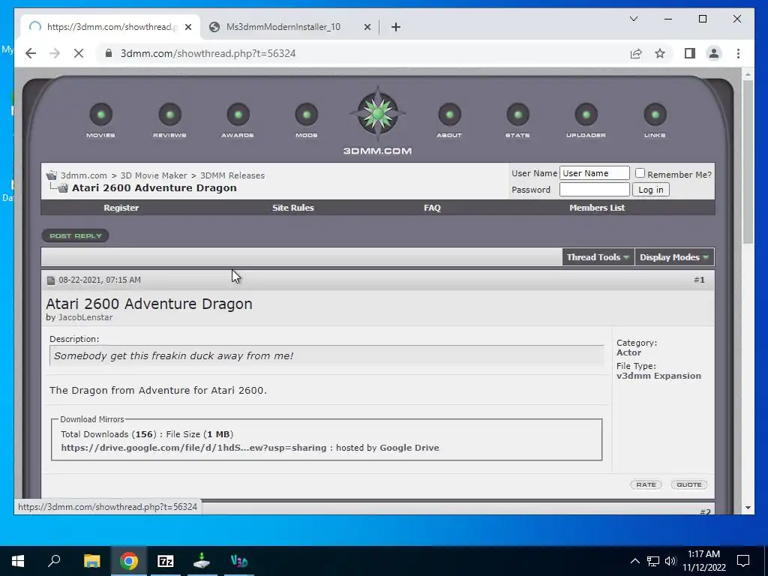Open the Site Rules menu item
The width and height of the screenshot is (768, 576).
pos(293,208)
